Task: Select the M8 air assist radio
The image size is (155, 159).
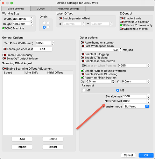Action: (117, 90)
